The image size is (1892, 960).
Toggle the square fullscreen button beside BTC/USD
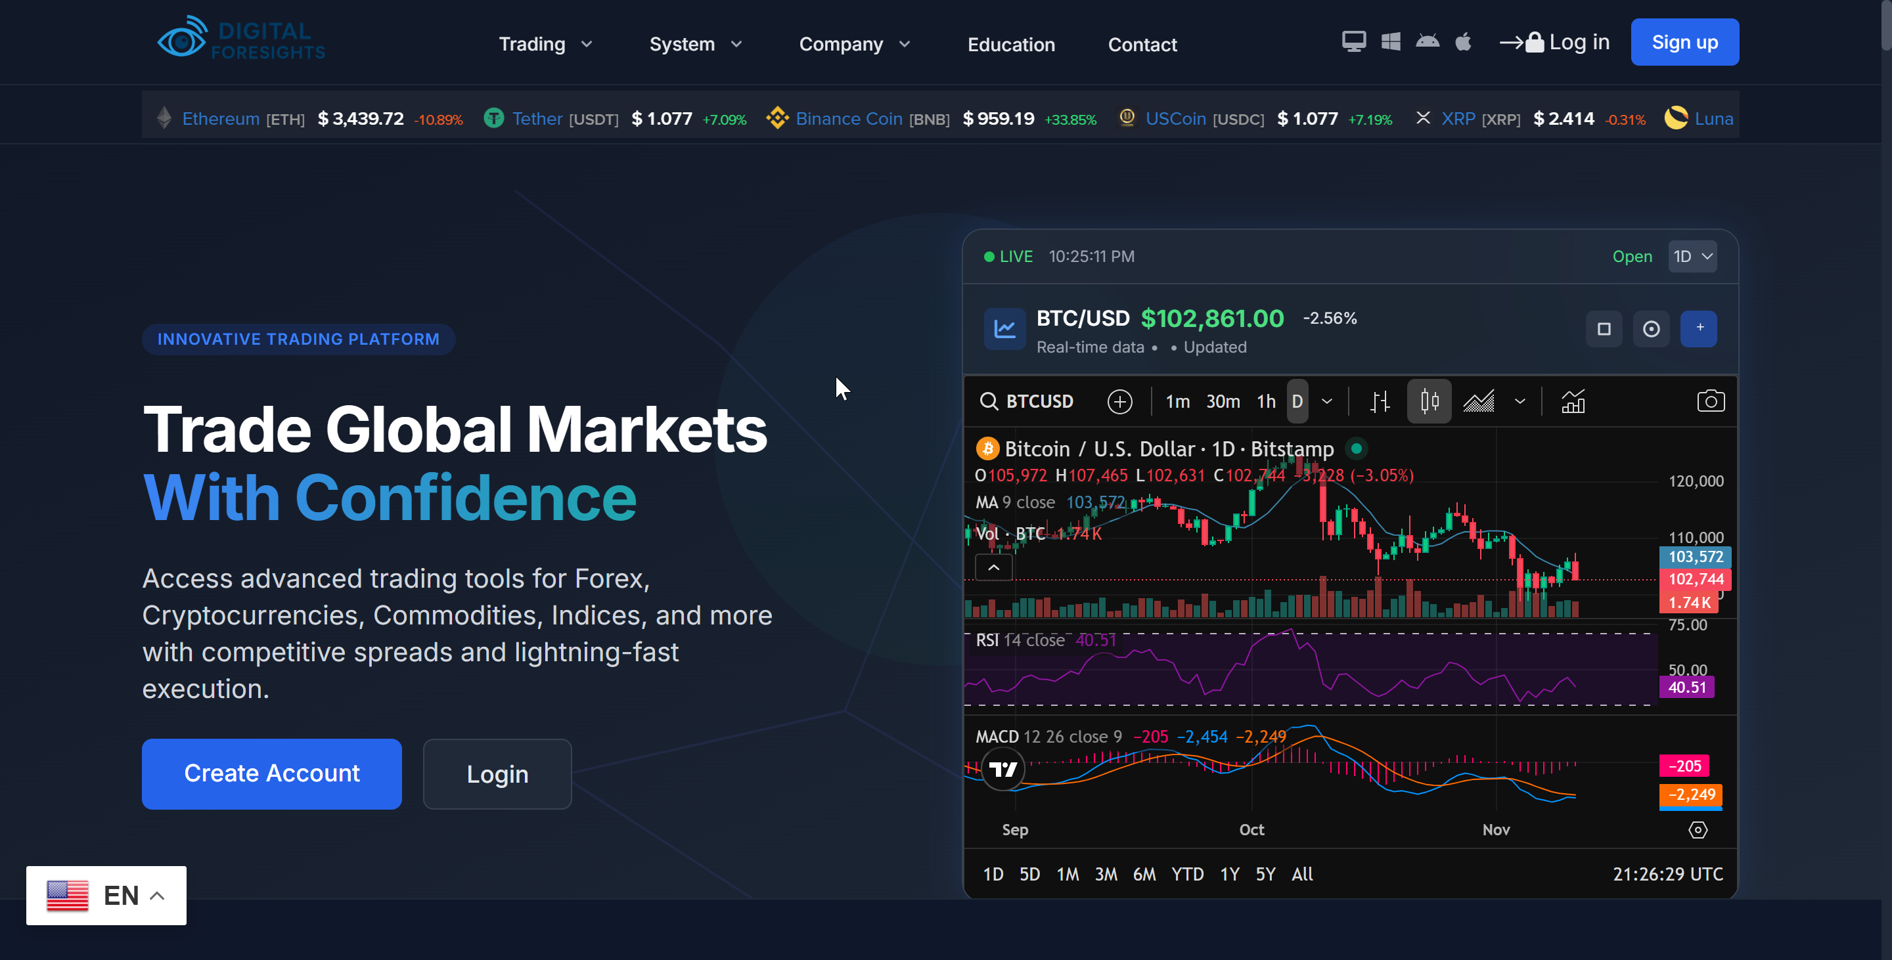(x=1604, y=329)
